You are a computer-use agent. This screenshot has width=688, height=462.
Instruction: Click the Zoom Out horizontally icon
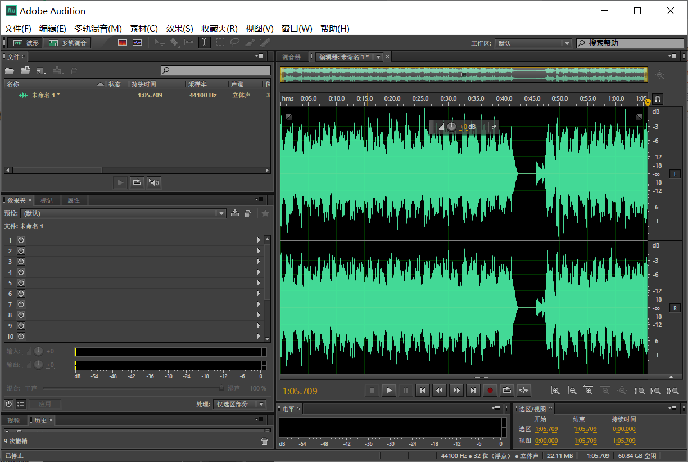tap(605, 390)
